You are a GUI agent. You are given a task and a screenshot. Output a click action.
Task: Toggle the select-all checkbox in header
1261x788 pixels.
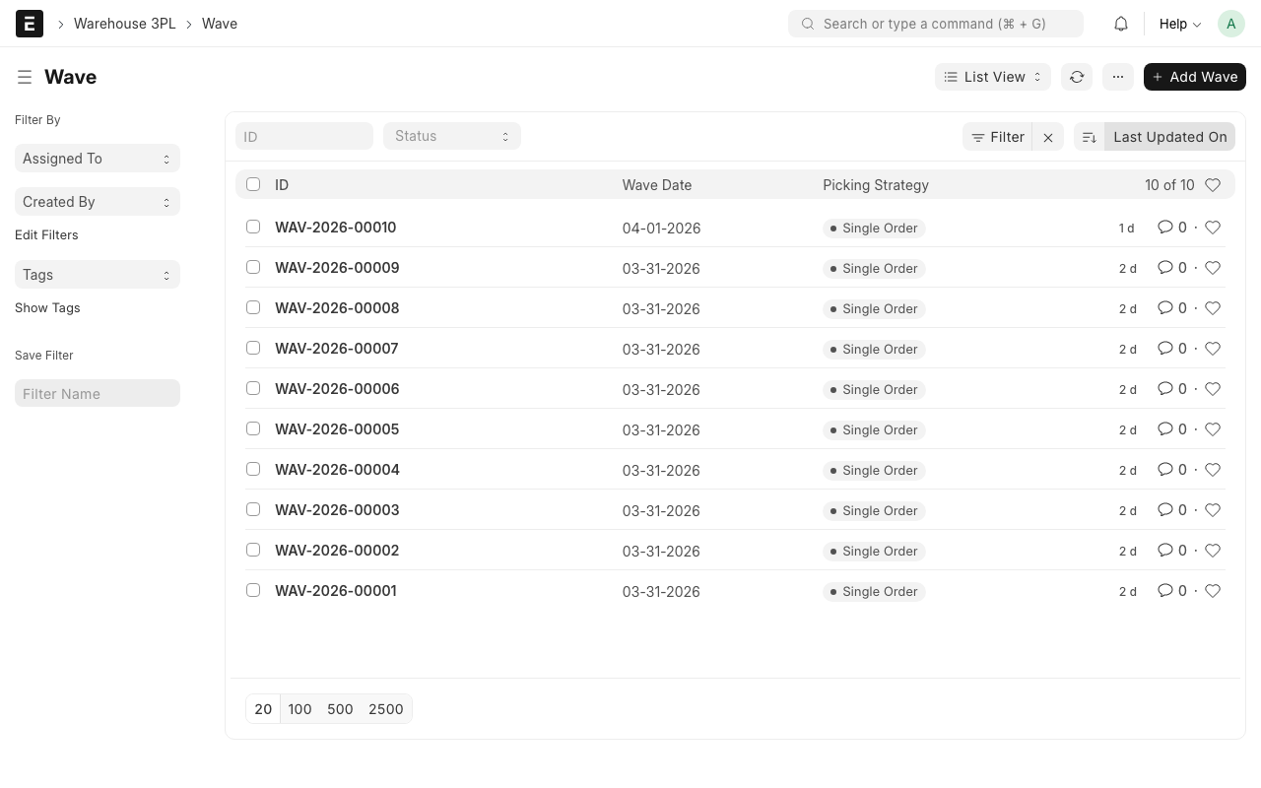[x=253, y=184]
